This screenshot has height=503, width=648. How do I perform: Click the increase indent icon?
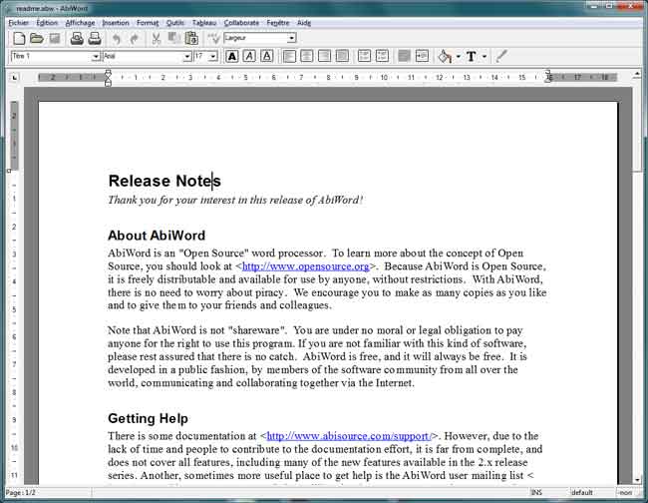pos(422,56)
